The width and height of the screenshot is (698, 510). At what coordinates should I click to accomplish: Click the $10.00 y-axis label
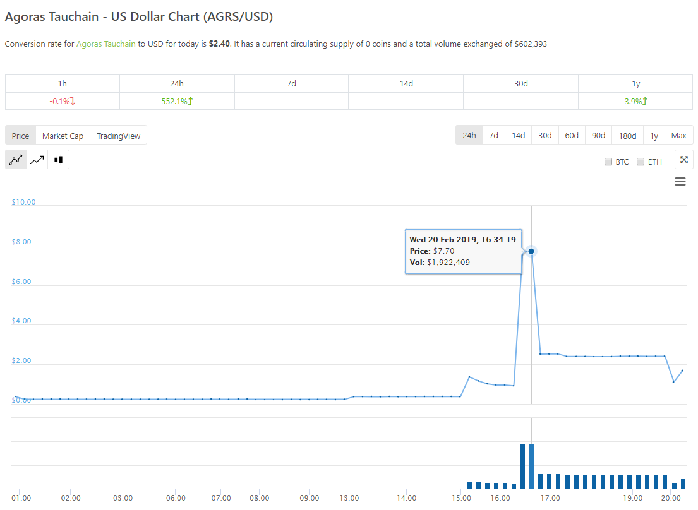pyautogui.click(x=23, y=202)
